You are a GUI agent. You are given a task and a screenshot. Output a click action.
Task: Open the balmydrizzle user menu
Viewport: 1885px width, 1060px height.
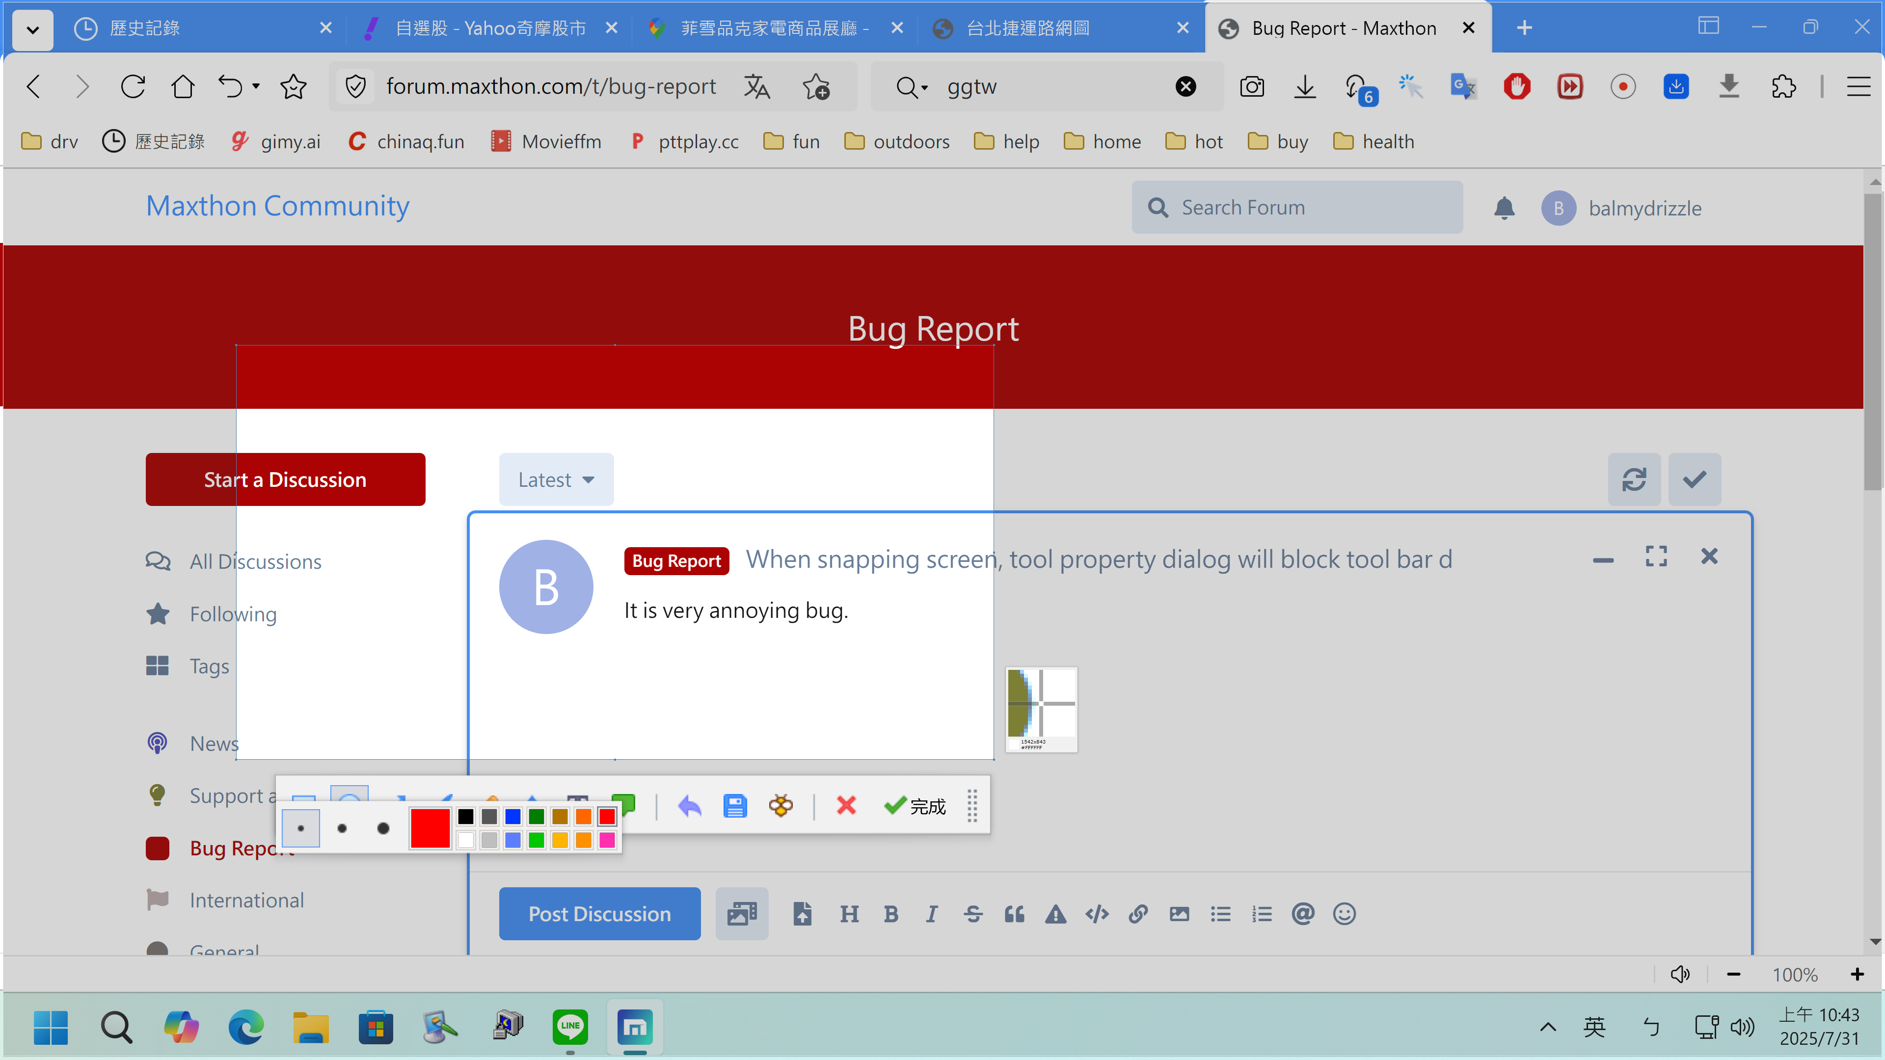tap(1621, 208)
